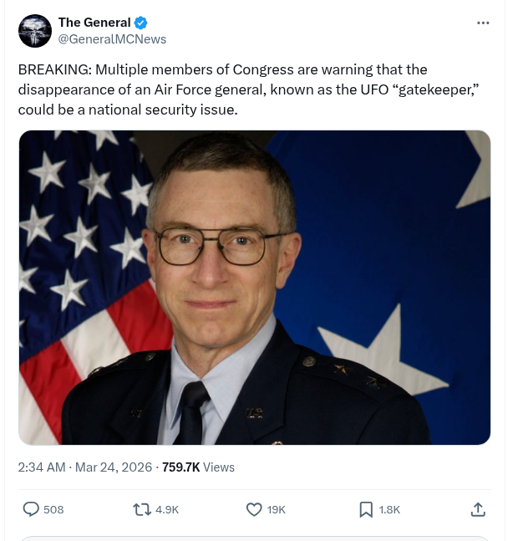This screenshot has width=508, height=541.
Task: Click the 4.9K reposts count
Action: pyautogui.click(x=167, y=509)
